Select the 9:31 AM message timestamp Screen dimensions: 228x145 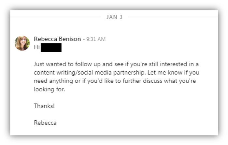pos(96,39)
